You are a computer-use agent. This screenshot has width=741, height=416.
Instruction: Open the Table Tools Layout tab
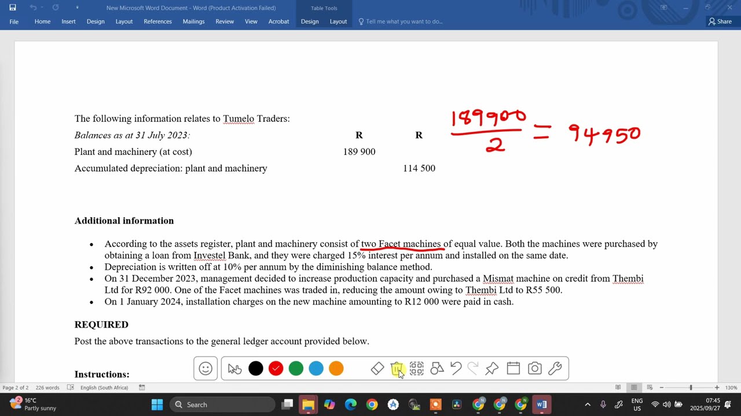(x=338, y=21)
